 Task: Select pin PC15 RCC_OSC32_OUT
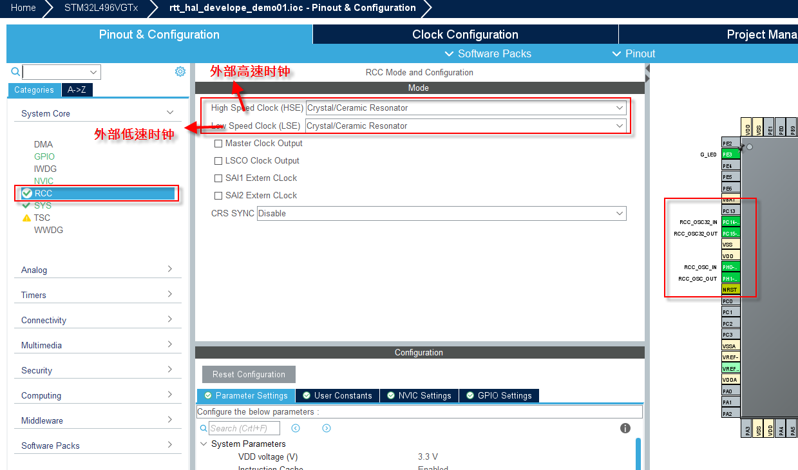coord(730,233)
